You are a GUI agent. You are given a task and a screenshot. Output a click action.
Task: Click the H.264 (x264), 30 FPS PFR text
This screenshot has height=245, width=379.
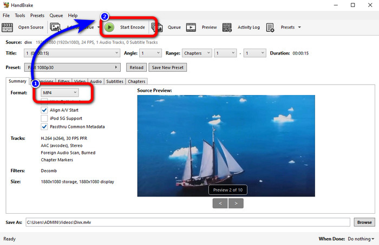[64, 138]
